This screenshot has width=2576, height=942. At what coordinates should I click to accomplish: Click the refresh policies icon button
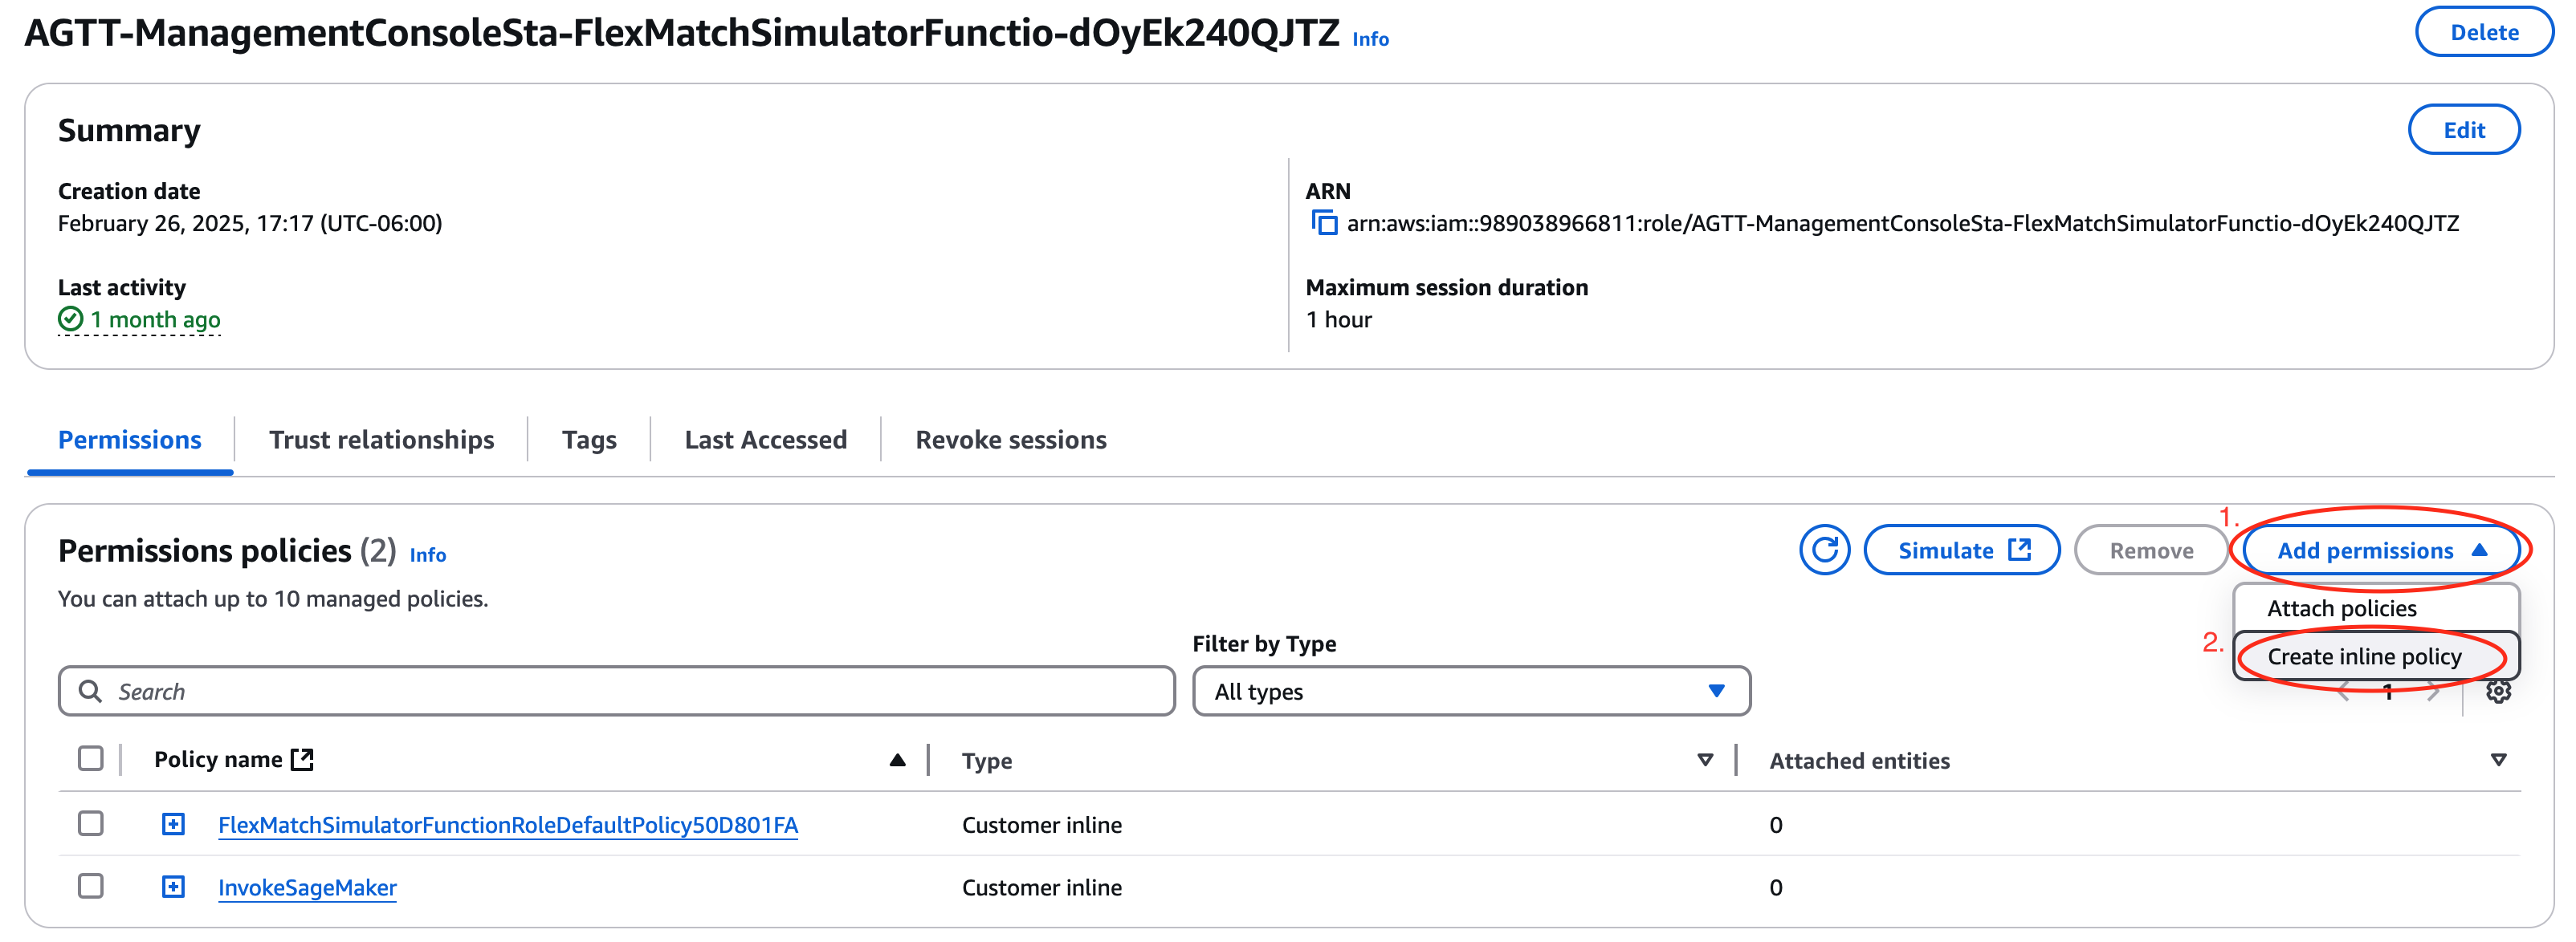tap(1824, 550)
